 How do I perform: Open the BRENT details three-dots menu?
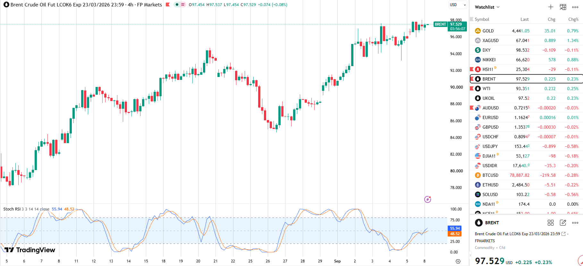pos(575,223)
